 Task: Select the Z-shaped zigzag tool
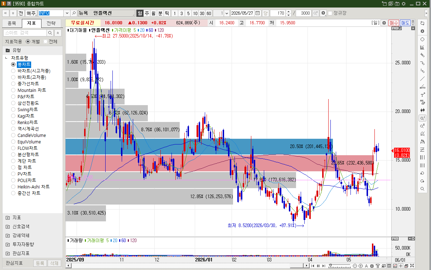tap(422, 149)
